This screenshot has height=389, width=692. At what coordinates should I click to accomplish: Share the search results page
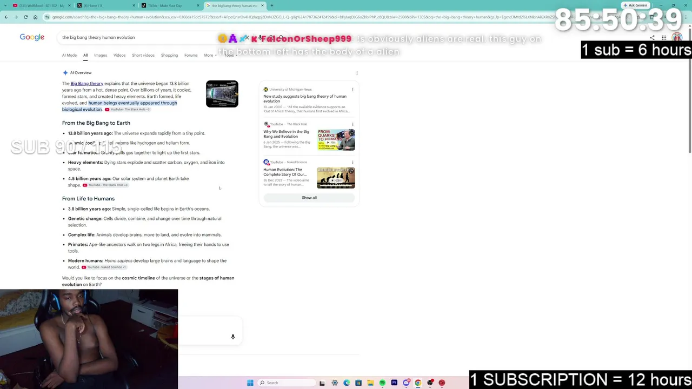[x=652, y=38]
